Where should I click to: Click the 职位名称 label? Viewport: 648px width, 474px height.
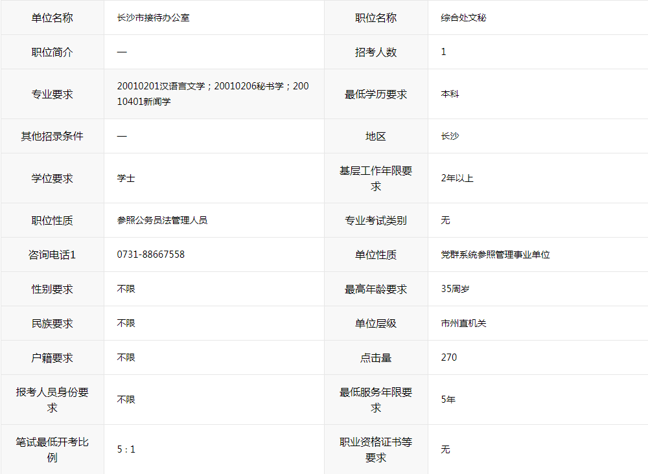point(376,17)
